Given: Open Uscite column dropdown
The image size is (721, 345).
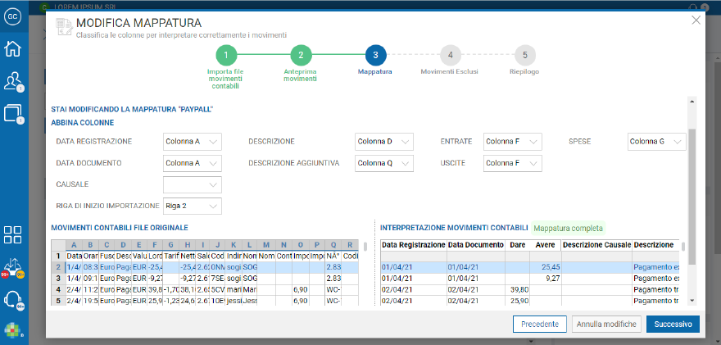Looking at the screenshot, I should [x=513, y=163].
